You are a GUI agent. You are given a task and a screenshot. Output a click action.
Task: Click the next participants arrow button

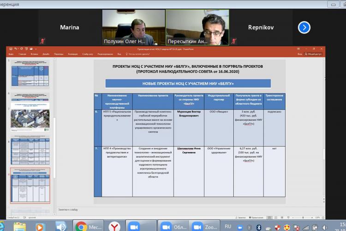click(x=304, y=27)
